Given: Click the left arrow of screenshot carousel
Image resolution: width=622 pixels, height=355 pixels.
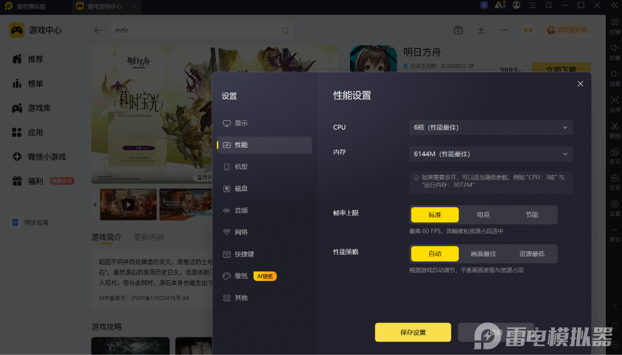Looking at the screenshot, I should (x=95, y=204).
